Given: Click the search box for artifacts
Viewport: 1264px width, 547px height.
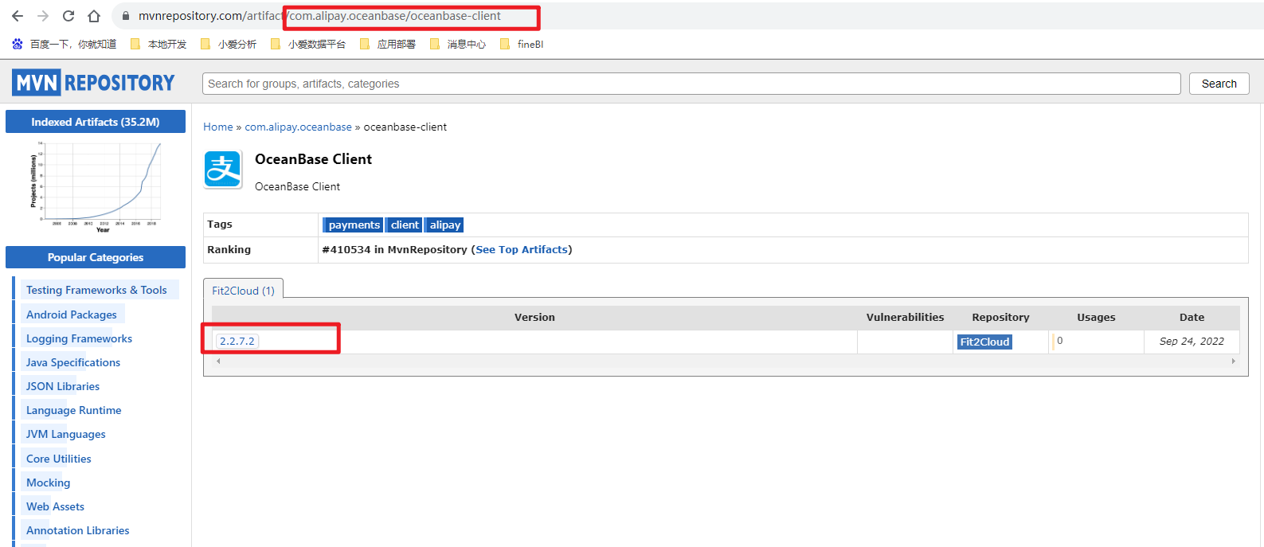Looking at the screenshot, I should pos(691,84).
